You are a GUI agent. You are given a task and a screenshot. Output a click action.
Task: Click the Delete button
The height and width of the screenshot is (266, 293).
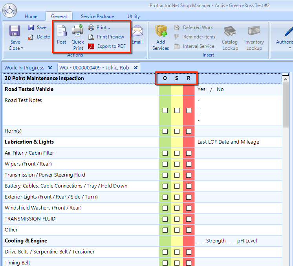[x=39, y=37]
